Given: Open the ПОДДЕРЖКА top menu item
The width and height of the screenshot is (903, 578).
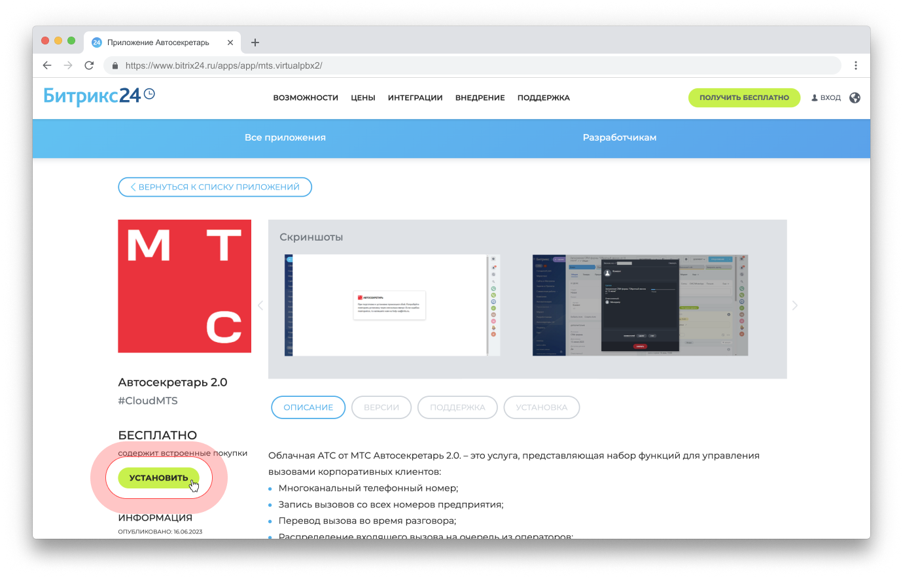Looking at the screenshot, I should pyautogui.click(x=544, y=98).
